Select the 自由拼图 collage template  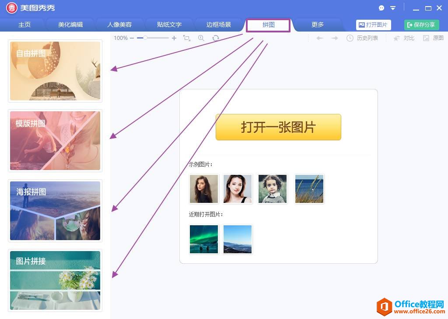(55, 71)
